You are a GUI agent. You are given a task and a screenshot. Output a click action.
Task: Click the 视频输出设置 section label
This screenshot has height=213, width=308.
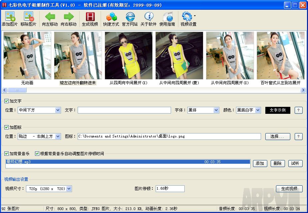pyautogui.click(x=16, y=179)
